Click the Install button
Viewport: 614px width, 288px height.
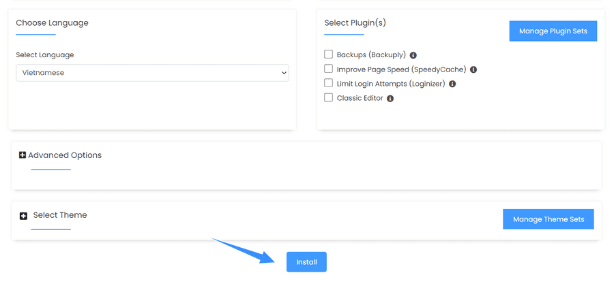pos(306,262)
